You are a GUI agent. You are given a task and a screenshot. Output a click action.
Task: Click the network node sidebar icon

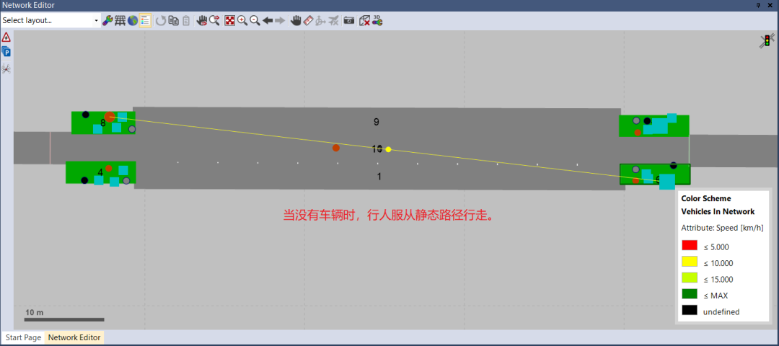click(6, 68)
